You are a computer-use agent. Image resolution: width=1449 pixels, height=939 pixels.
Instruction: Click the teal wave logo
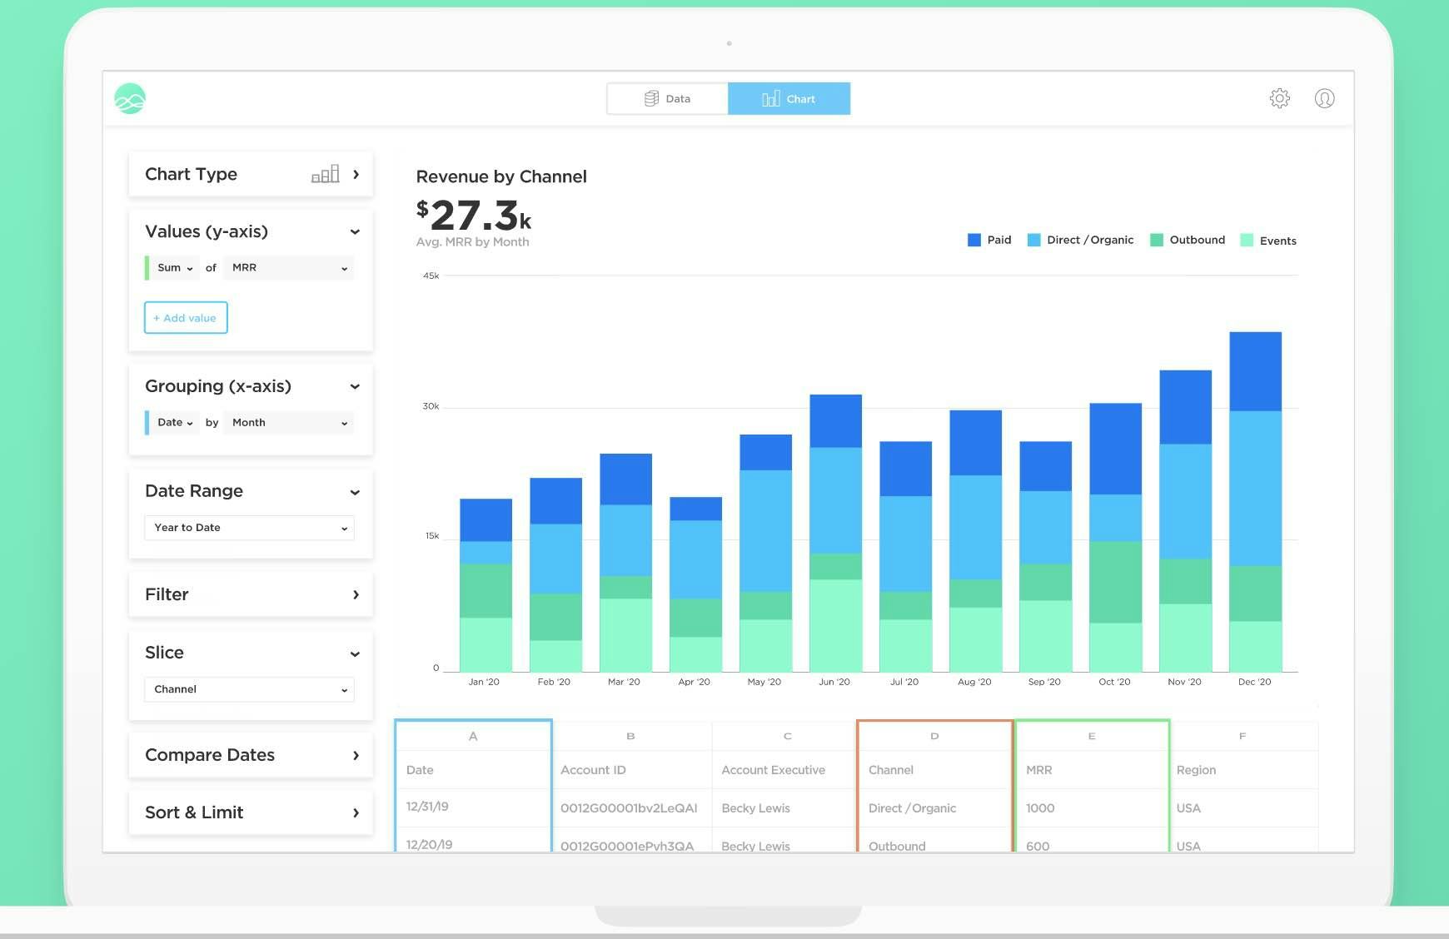pyautogui.click(x=131, y=97)
